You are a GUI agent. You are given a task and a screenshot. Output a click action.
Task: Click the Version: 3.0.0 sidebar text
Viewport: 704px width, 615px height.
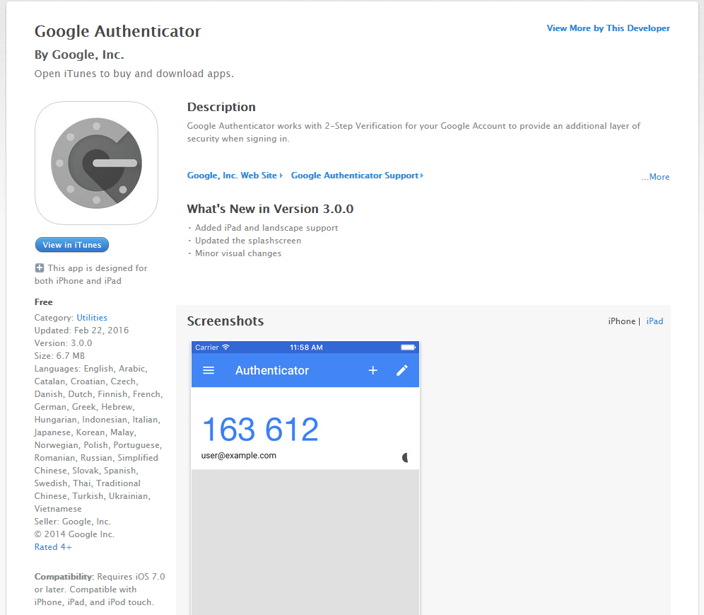64,343
